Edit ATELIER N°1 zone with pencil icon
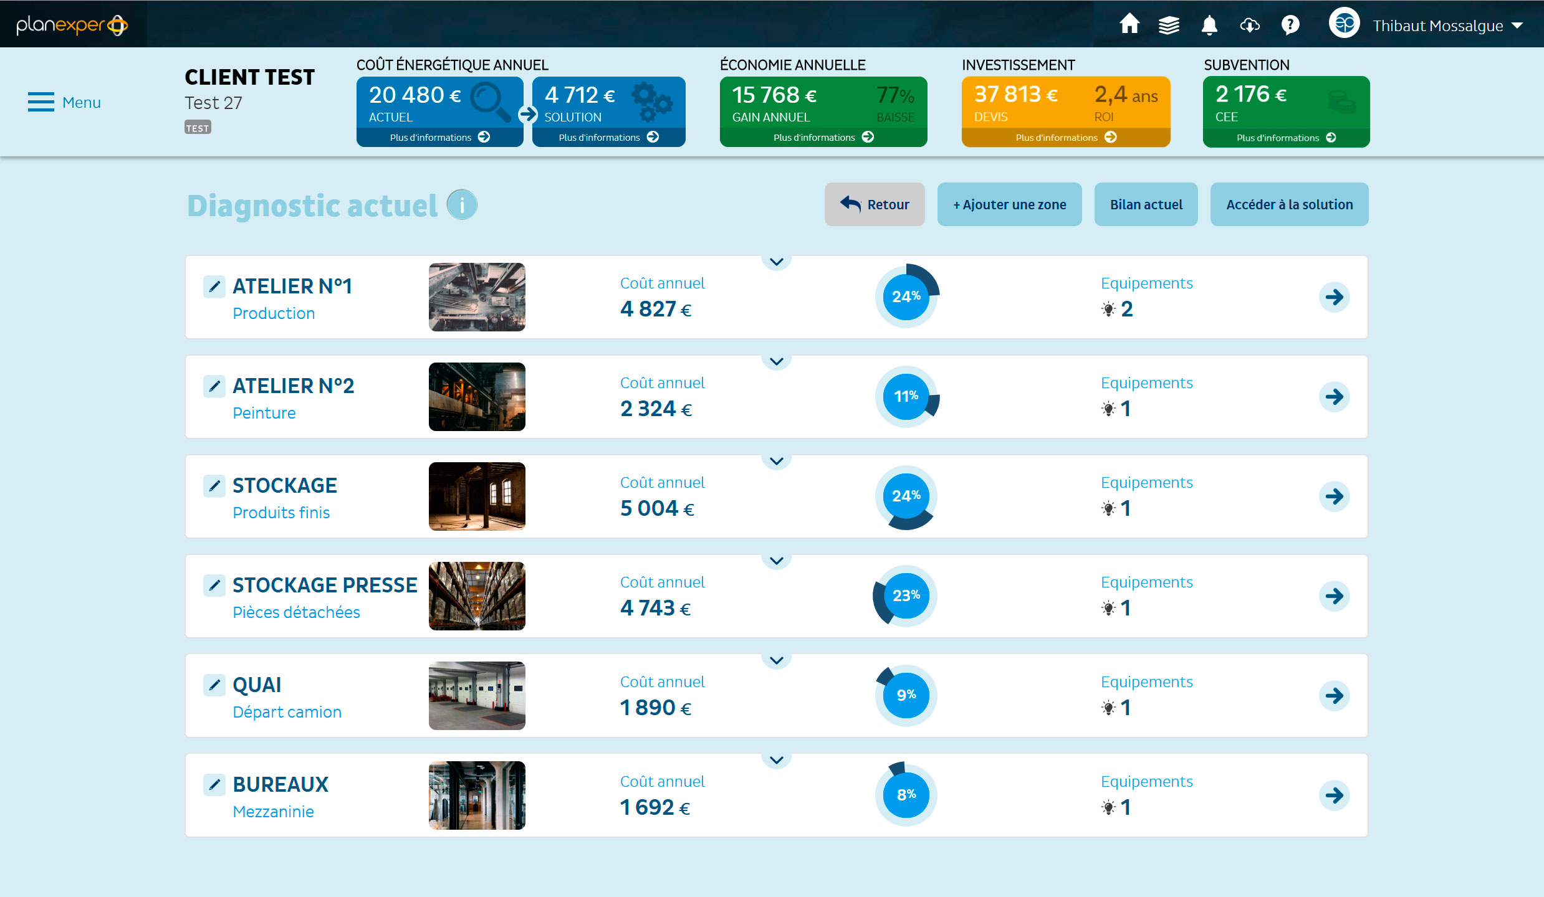 (214, 287)
